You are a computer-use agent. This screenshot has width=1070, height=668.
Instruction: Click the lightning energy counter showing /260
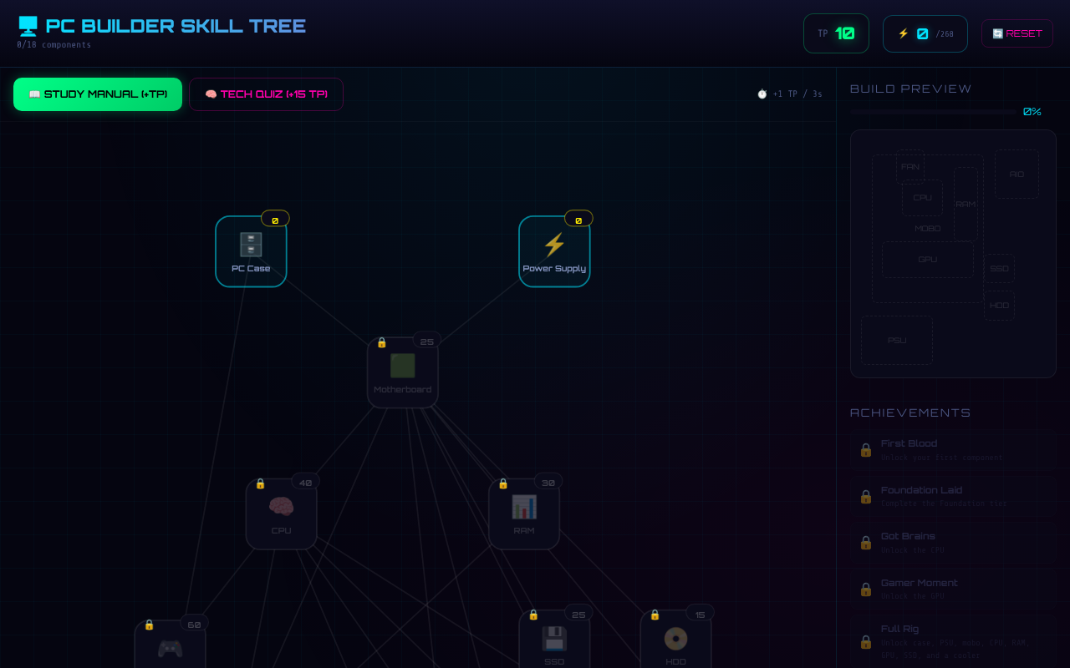[x=925, y=33]
